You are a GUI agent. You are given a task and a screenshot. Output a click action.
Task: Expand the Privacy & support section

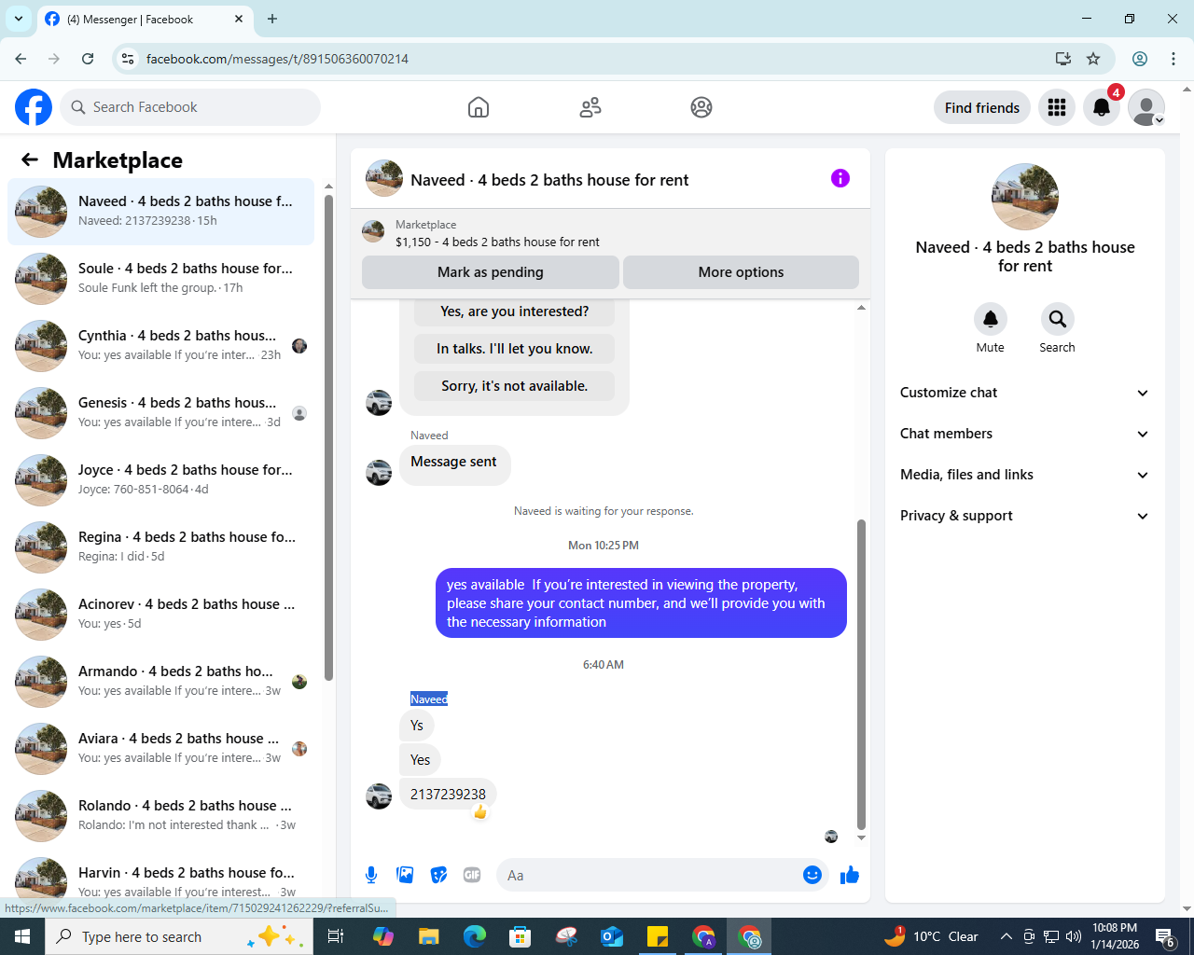(x=1025, y=516)
